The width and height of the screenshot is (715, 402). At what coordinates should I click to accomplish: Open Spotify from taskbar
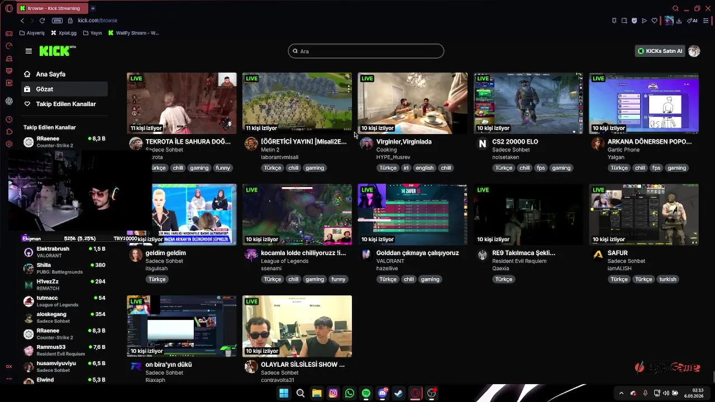click(x=366, y=393)
